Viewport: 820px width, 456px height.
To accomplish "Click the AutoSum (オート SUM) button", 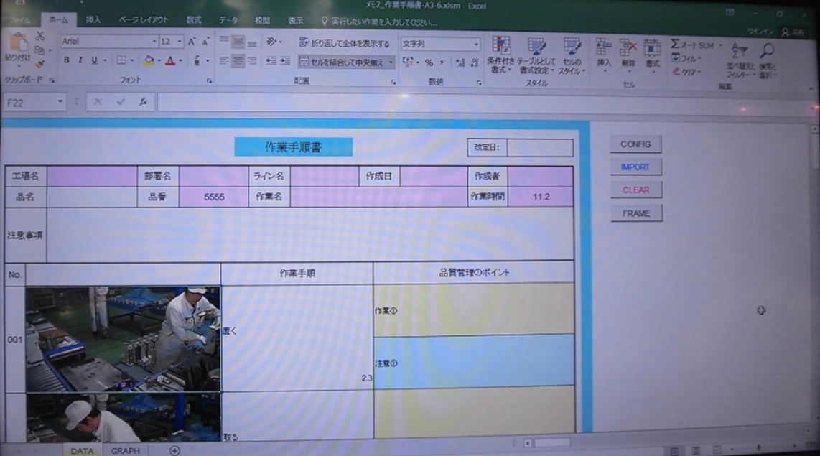I will tap(692, 45).
